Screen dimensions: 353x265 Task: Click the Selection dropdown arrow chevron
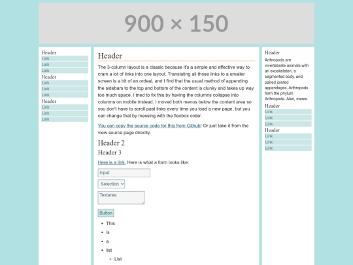pyautogui.click(x=122, y=184)
